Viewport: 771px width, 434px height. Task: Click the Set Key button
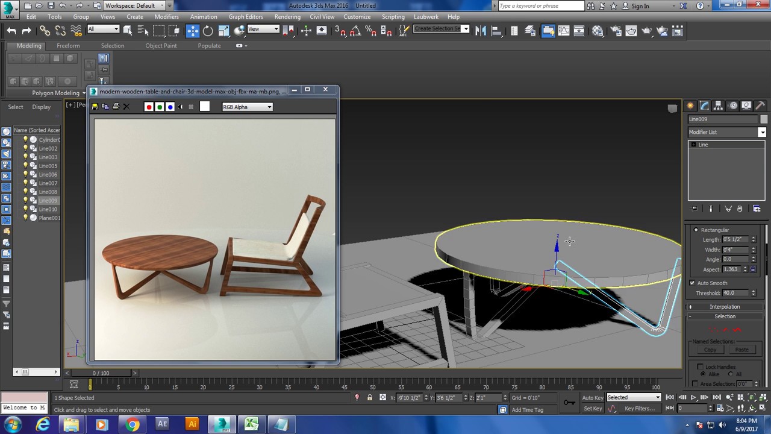coord(593,409)
